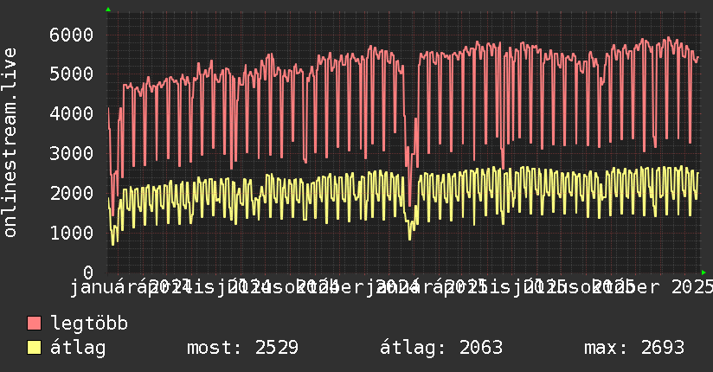The height and width of the screenshot is (372, 713).
Task: Click the 4000 y-axis label
Action: pos(72,113)
